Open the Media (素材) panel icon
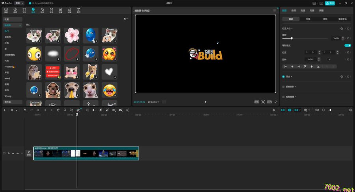The image size is (355, 192). click(x=6, y=10)
